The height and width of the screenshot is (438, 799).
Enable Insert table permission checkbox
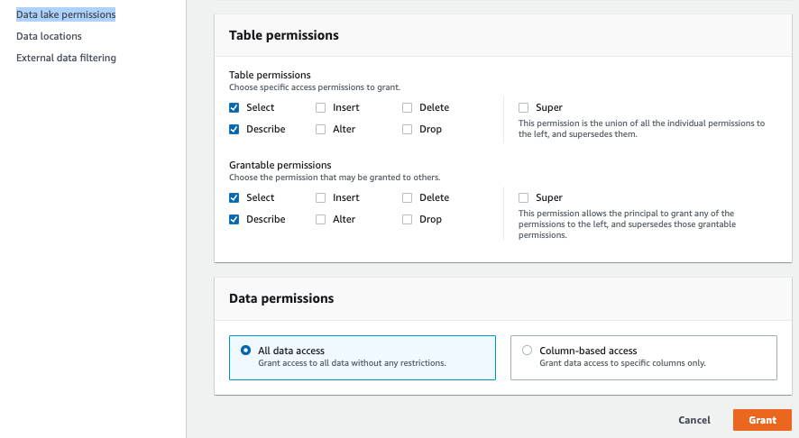click(x=321, y=107)
